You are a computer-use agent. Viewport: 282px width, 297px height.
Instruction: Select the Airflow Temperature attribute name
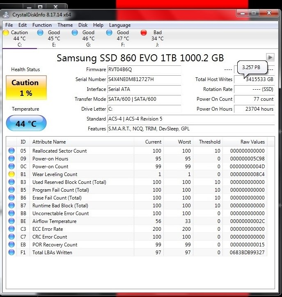point(55,221)
